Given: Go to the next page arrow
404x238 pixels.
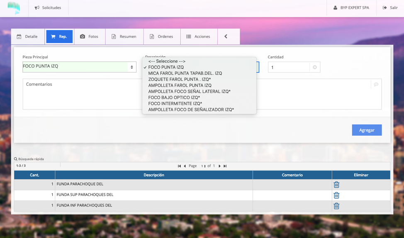Looking at the screenshot, I should click(219, 166).
